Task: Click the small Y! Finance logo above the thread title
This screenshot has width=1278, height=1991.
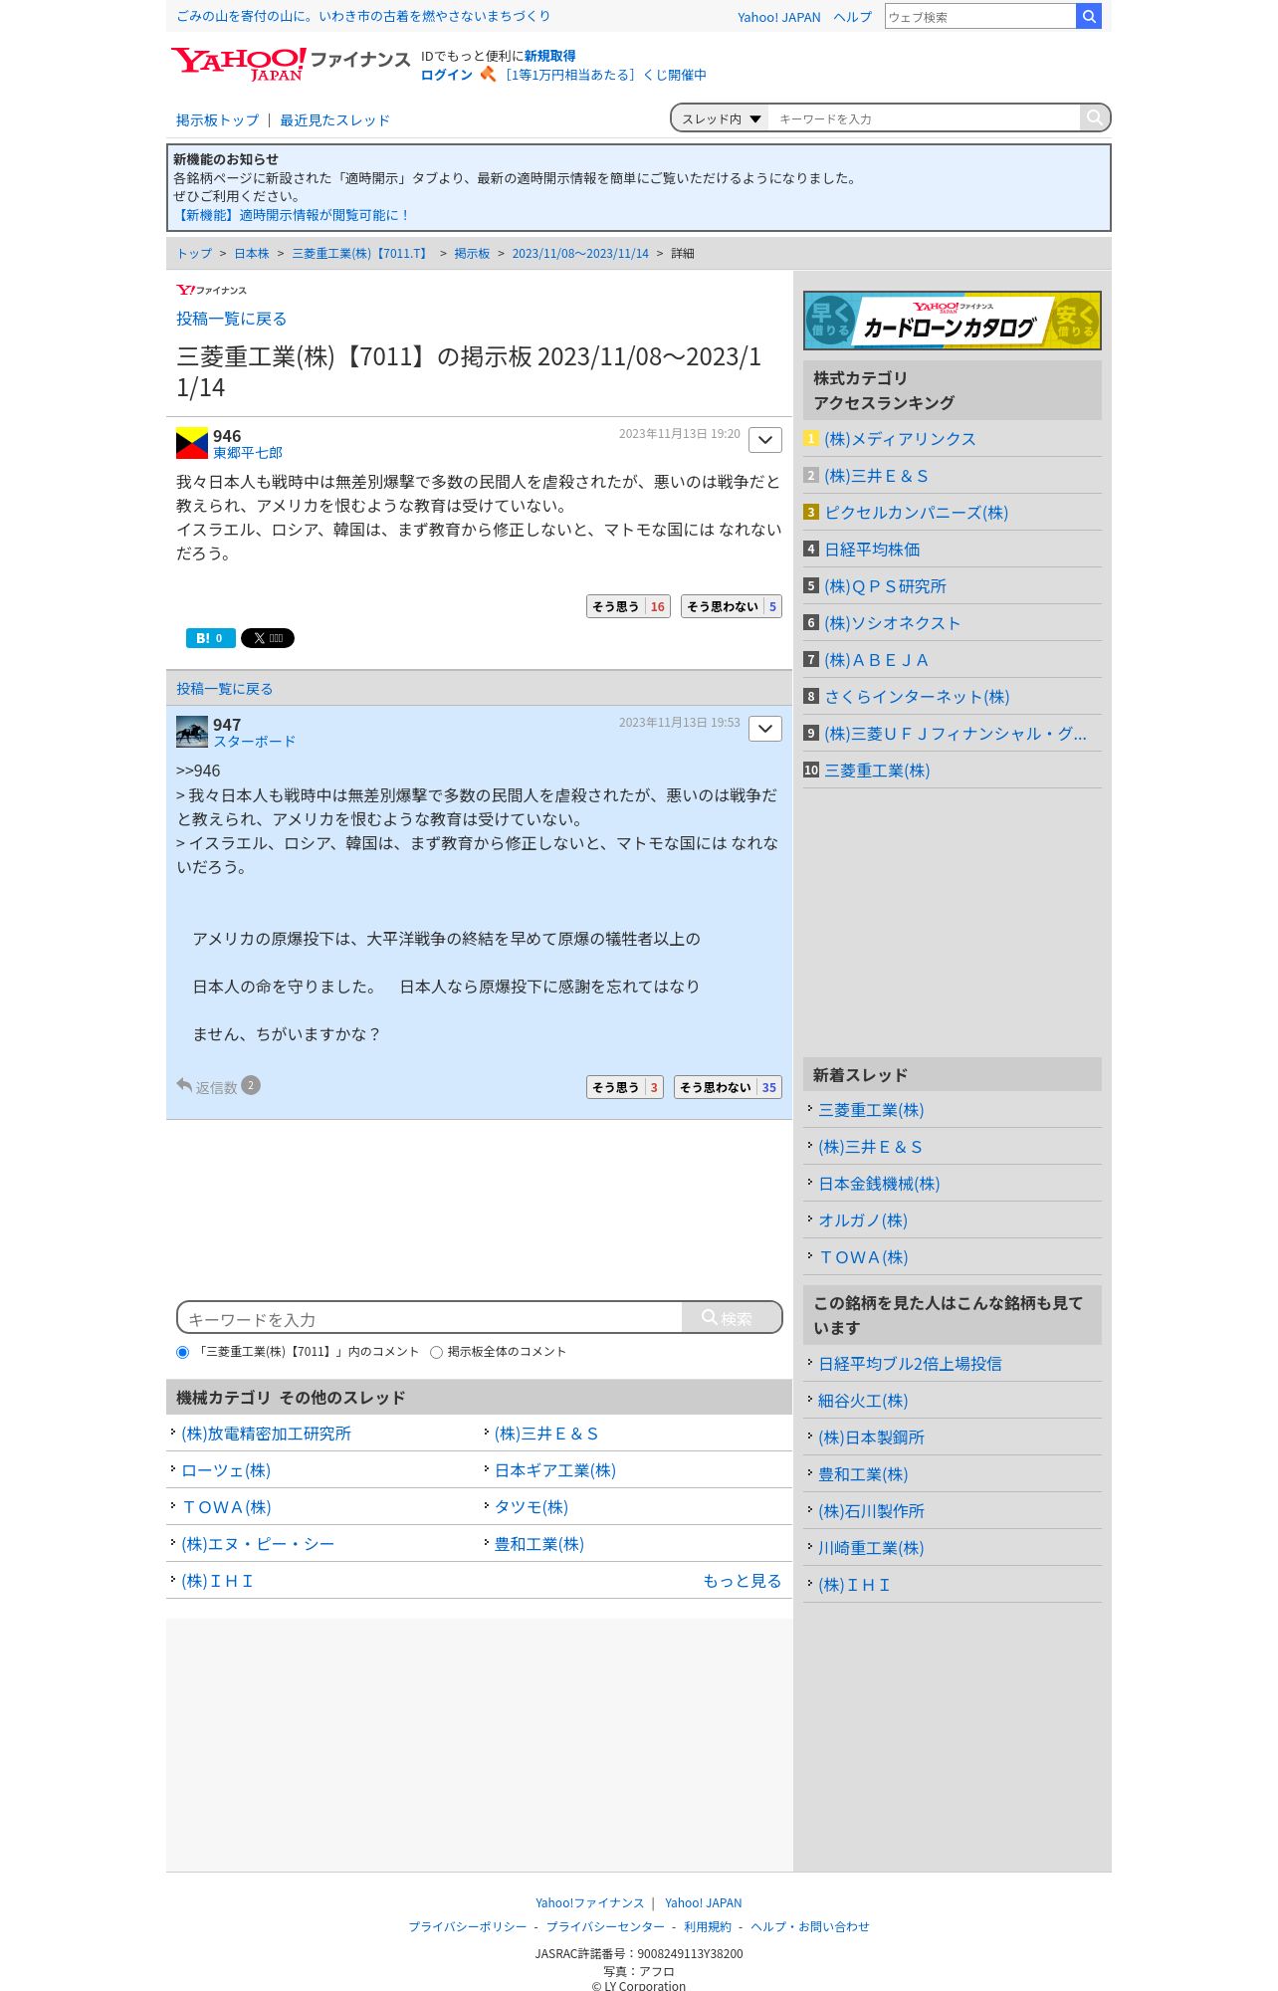Action: pos(211,290)
